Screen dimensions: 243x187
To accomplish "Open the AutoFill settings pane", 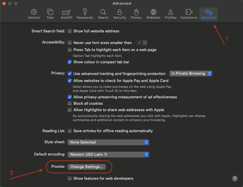I will (66, 14).
